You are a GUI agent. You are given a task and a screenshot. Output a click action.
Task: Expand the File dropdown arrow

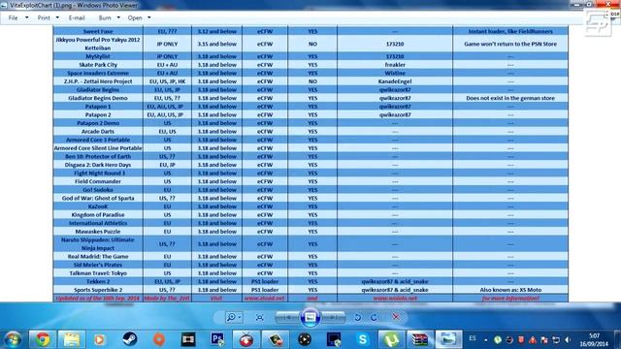(x=27, y=17)
